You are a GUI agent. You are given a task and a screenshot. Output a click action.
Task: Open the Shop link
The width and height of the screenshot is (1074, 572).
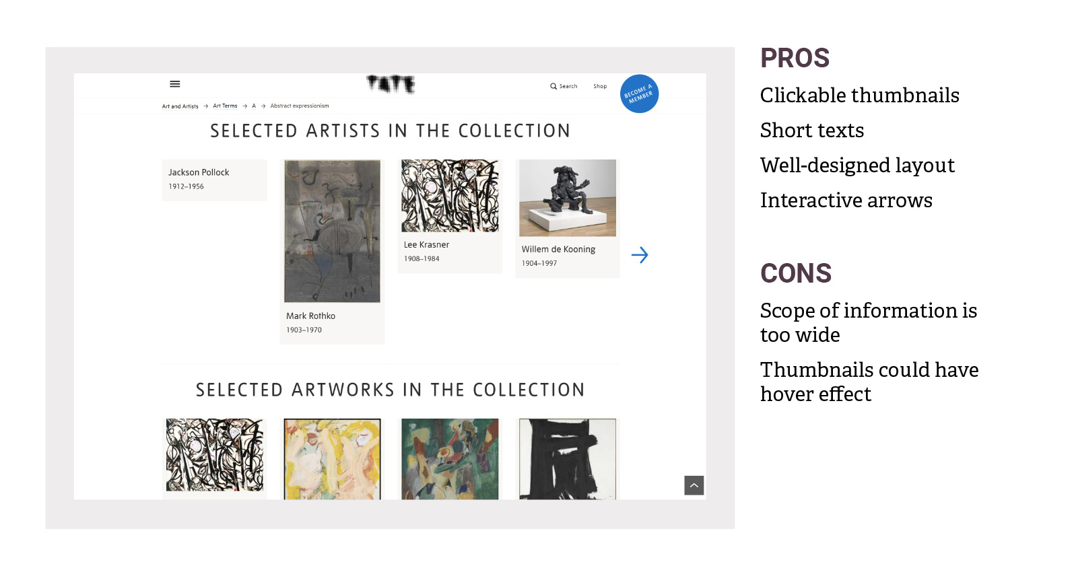coord(600,86)
